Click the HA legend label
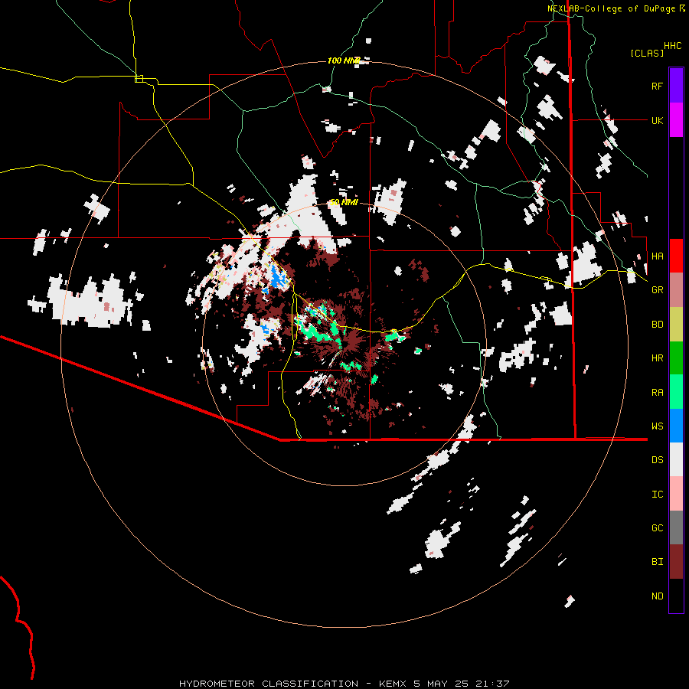689x689 pixels. (x=657, y=256)
